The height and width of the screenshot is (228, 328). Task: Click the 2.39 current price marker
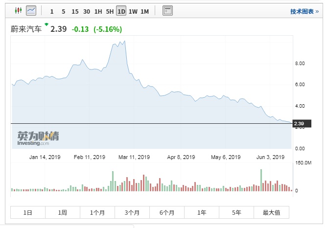(299, 124)
